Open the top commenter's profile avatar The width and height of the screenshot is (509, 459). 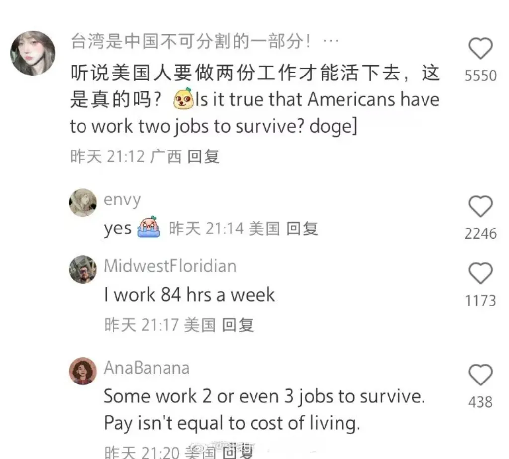click(x=33, y=53)
